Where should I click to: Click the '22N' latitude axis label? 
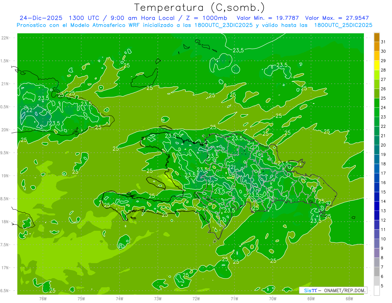[5, 38]
